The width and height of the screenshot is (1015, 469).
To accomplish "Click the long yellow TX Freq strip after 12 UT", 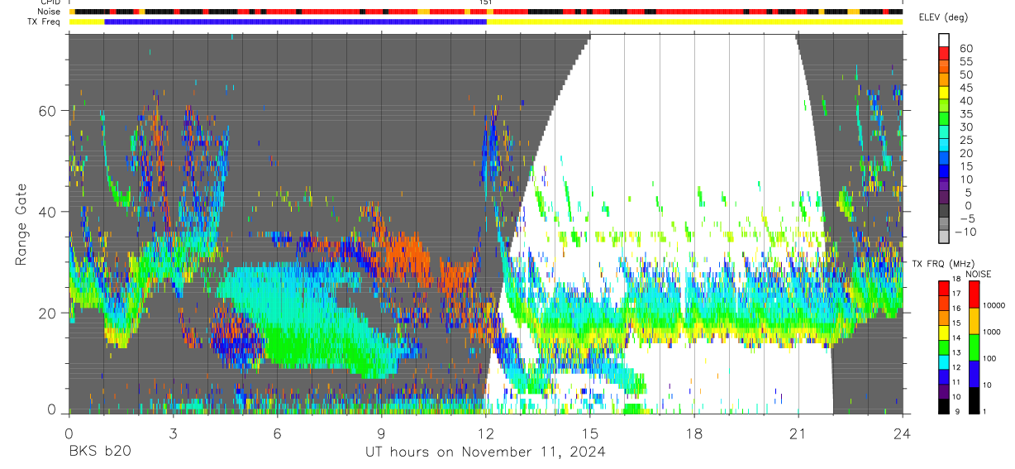I will click(695, 22).
